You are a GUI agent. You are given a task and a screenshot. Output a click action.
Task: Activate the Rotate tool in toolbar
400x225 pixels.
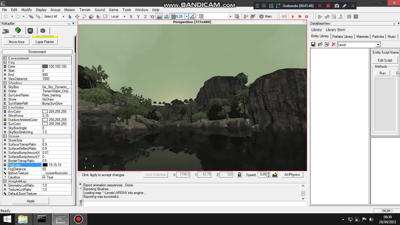tap(84, 17)
